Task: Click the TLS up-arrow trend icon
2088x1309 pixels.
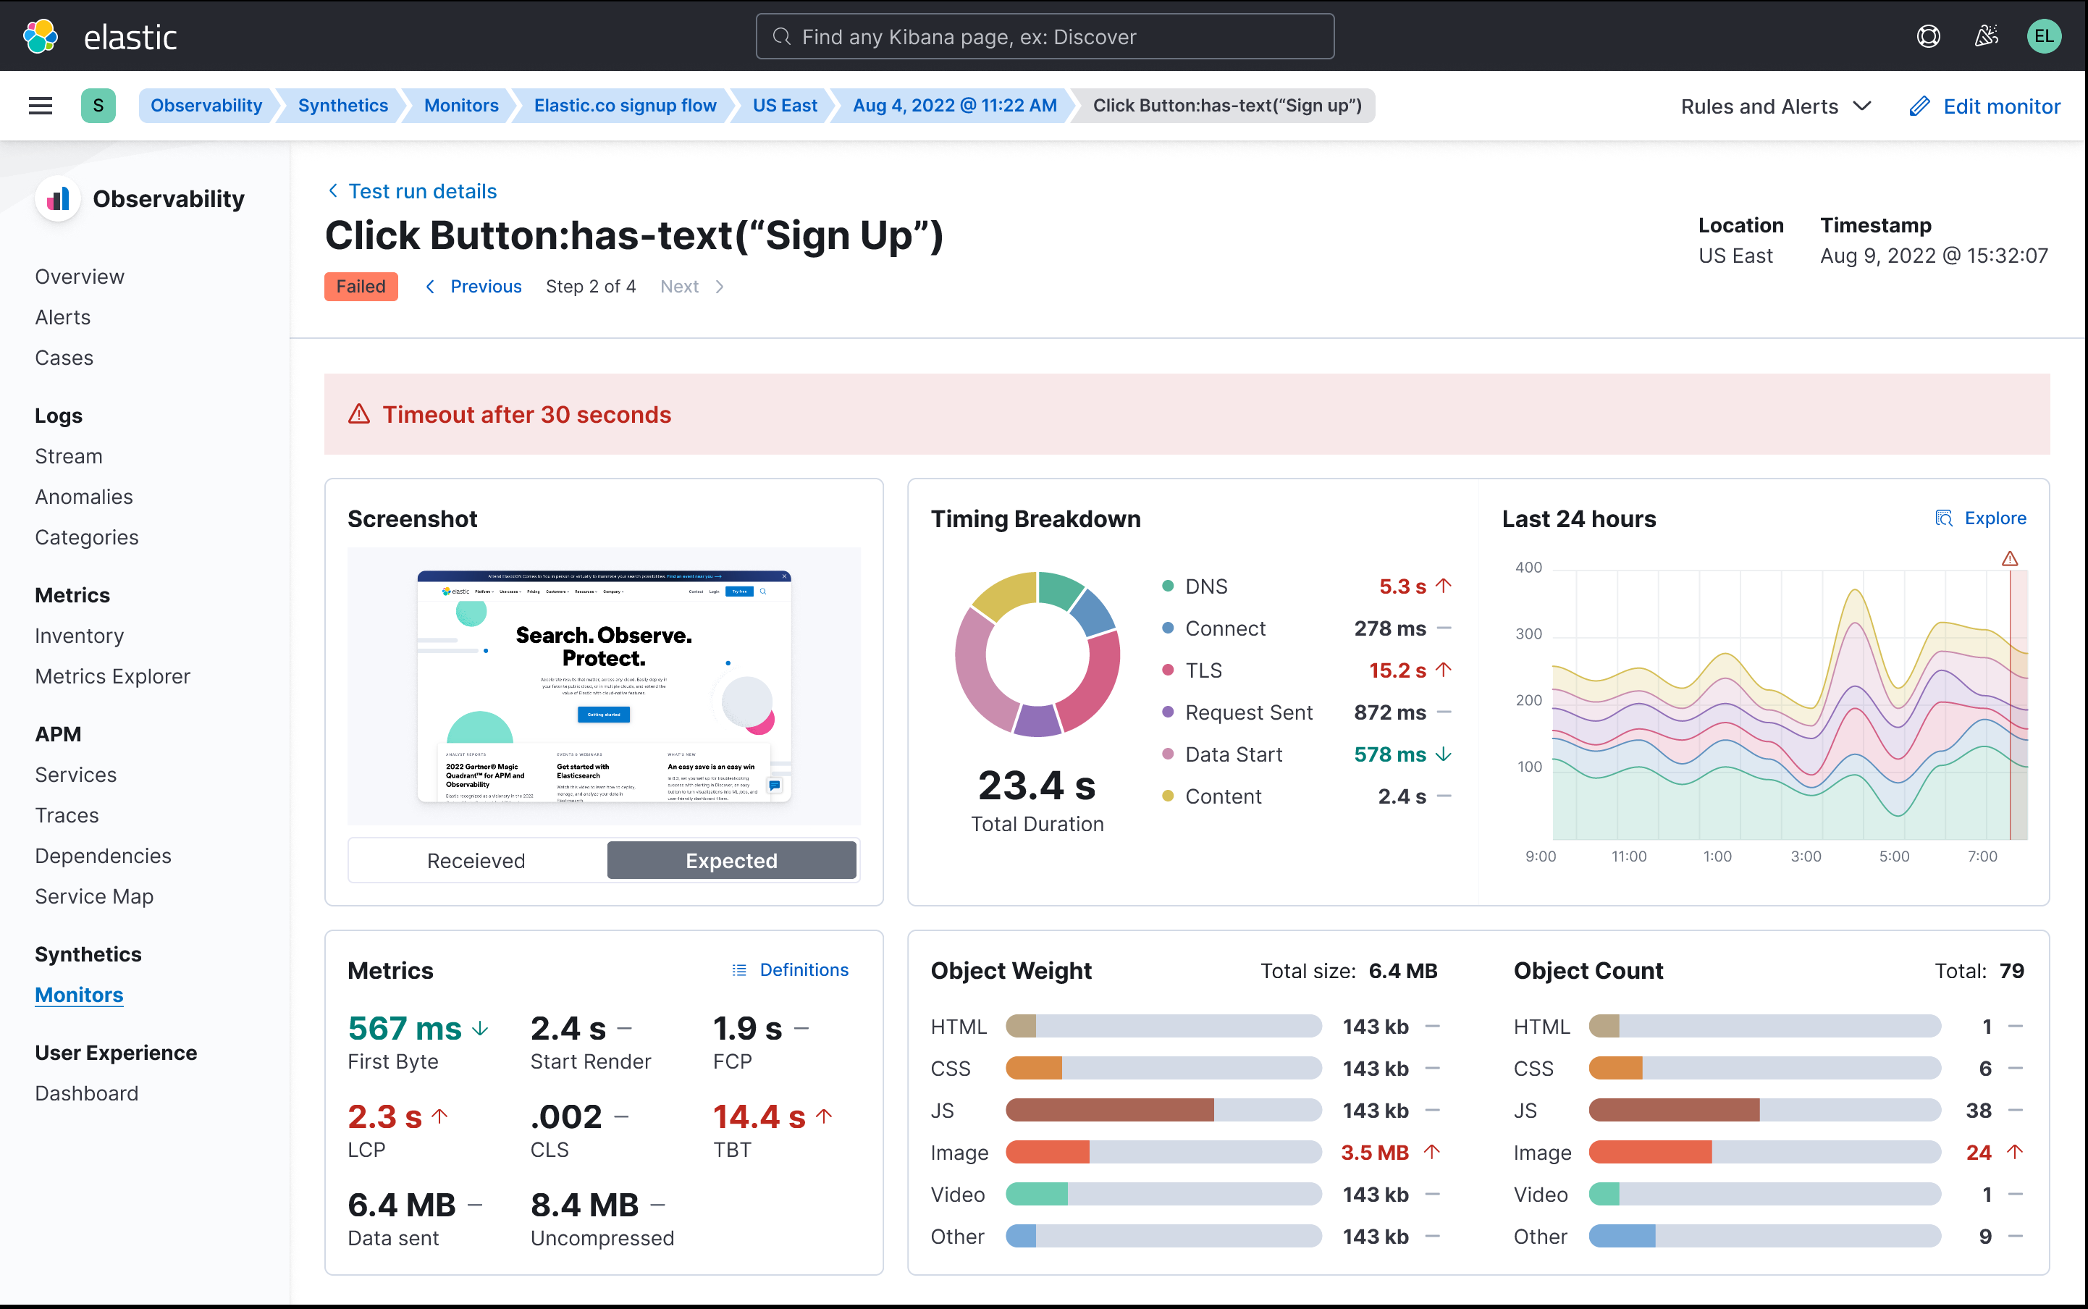Action: pyautogui.click(x=1443, y=670)
